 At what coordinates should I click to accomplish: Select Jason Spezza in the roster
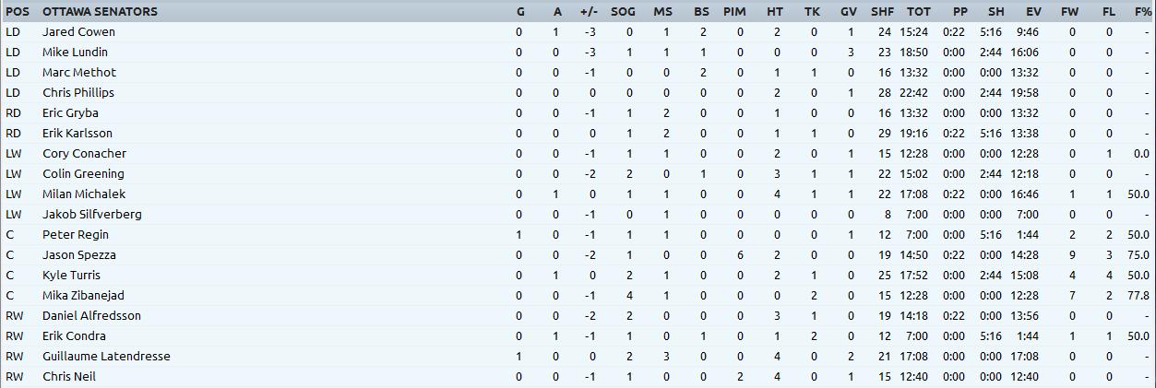click(79, 254)
